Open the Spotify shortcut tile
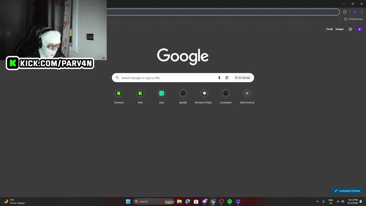This screenshot has height=206, width=366. tap(183, 96)
